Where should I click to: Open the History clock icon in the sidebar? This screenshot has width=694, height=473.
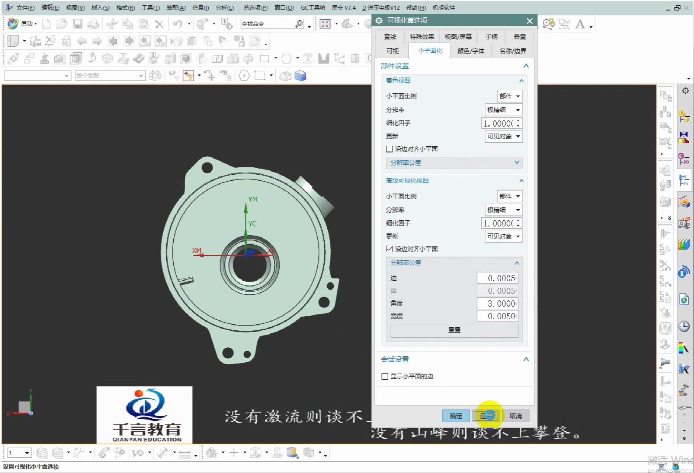point(684,326)
